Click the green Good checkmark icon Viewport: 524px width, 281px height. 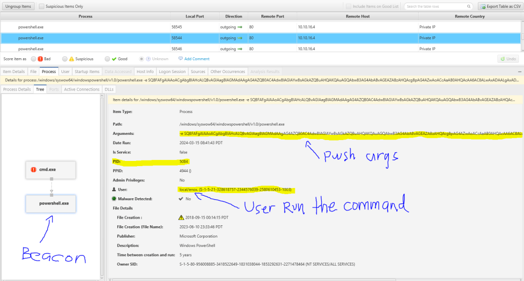coord(114,59)
